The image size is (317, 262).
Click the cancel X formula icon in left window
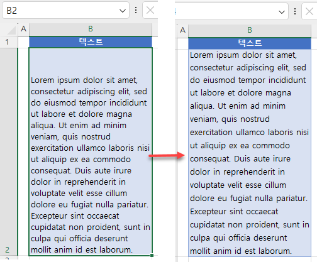click(x=150, y=10)
